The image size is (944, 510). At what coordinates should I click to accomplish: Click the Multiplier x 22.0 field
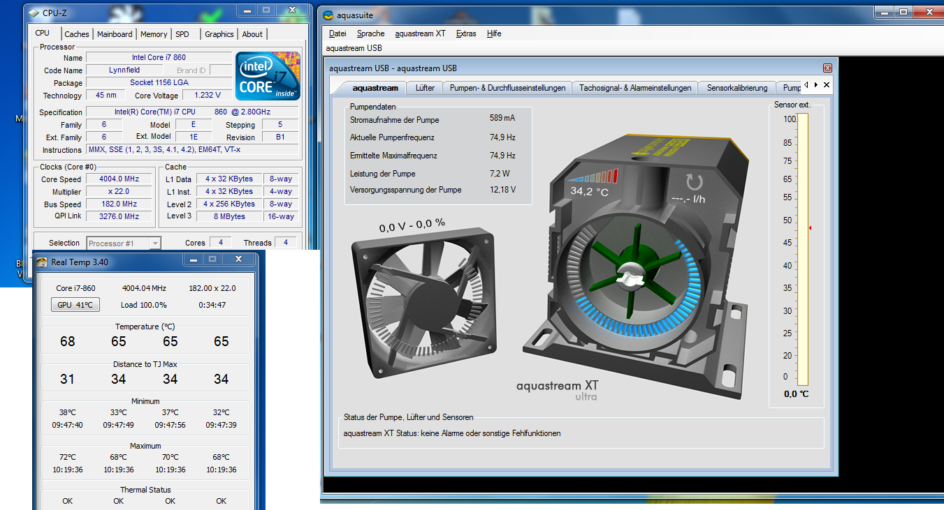point(119,192)
